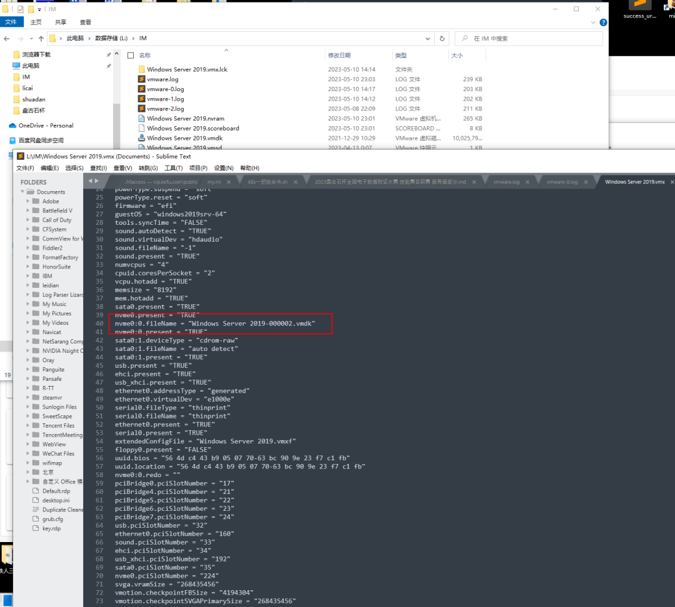
Task: Open the 工具(T) menu in Sublime Text
Action: point(174,168)
